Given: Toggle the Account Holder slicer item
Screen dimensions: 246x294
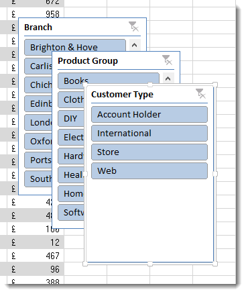Looking at the screenshot, I should tap(149, 115).
